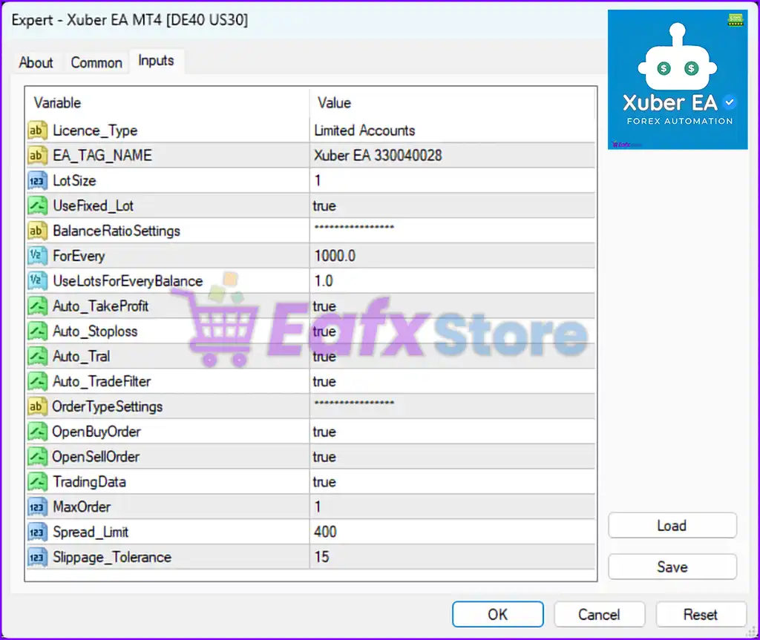The width and height of the screenshot is (760, 640).
Task: Click the boolean icon beside Auto_Stoploss
Action: point(37,331)
